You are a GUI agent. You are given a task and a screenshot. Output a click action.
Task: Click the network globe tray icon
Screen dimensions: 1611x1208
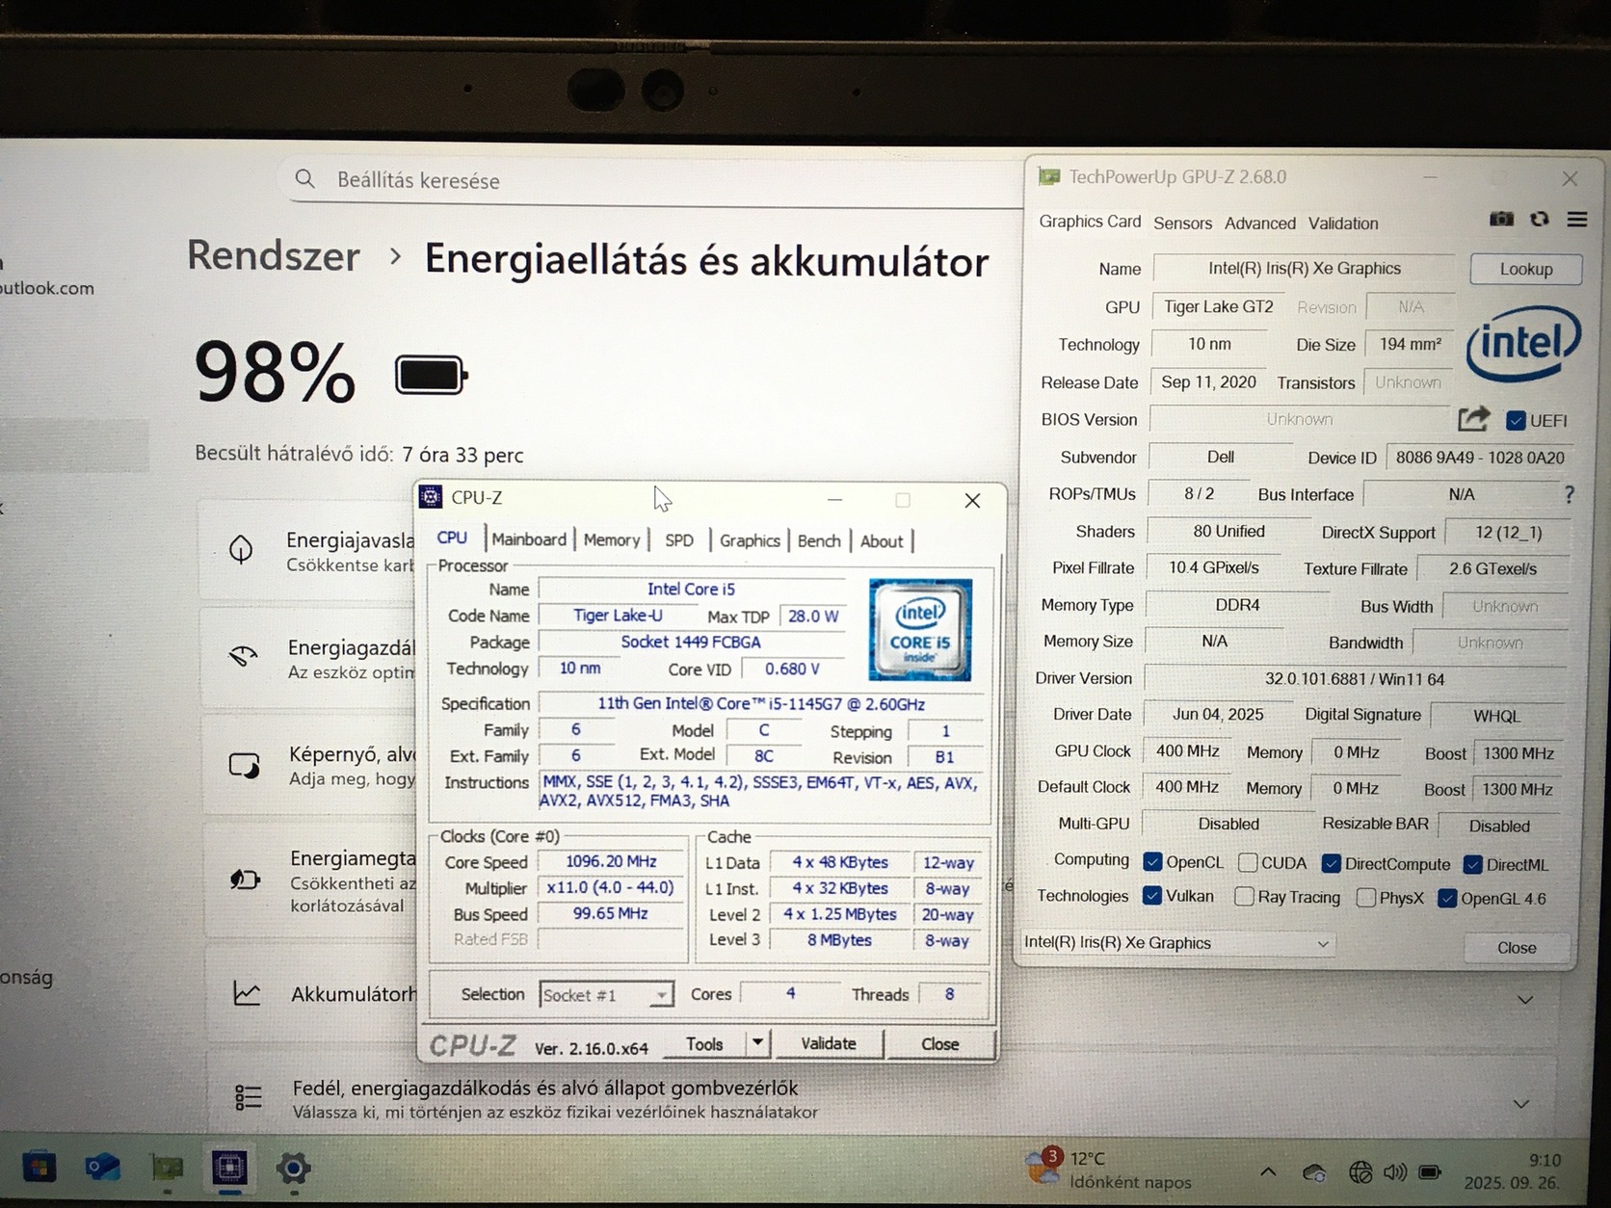click(x=1360, y=1172)
